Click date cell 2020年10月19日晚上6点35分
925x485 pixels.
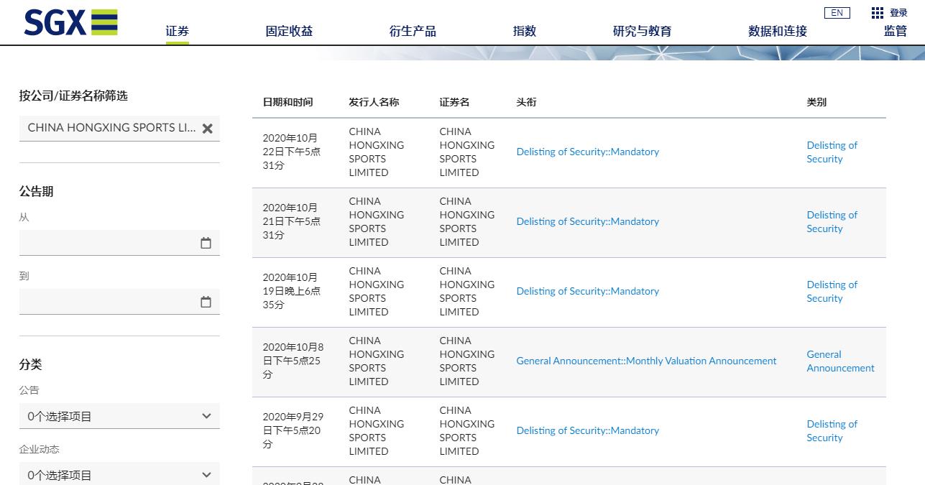291,291
